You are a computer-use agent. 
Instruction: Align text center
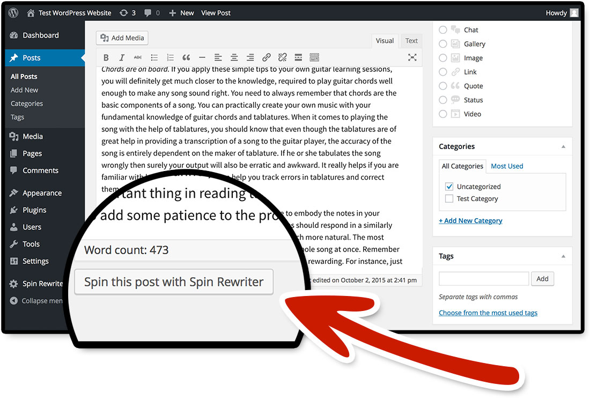click(234, 57)
